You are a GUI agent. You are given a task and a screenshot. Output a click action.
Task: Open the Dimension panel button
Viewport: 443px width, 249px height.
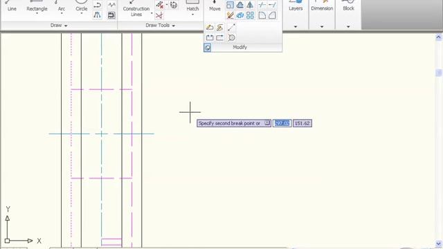tap(322, 6)
